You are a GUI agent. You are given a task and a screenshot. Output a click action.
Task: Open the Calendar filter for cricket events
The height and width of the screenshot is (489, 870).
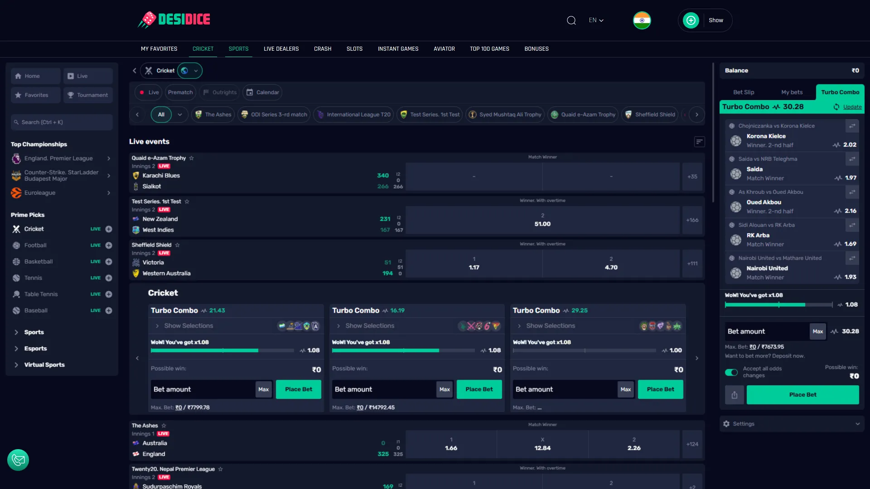(x=263, y=92)
